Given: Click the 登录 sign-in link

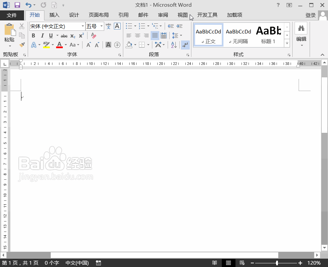Looking at the screenshot, I should 311,15.
